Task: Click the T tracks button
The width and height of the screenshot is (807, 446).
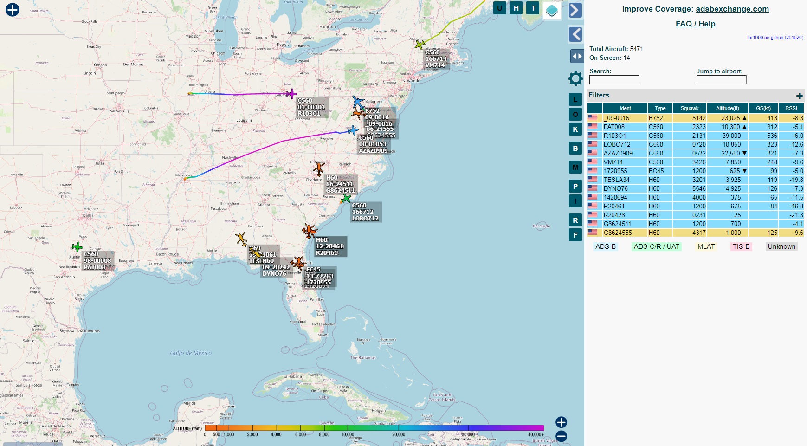Action: pos(533,8)
